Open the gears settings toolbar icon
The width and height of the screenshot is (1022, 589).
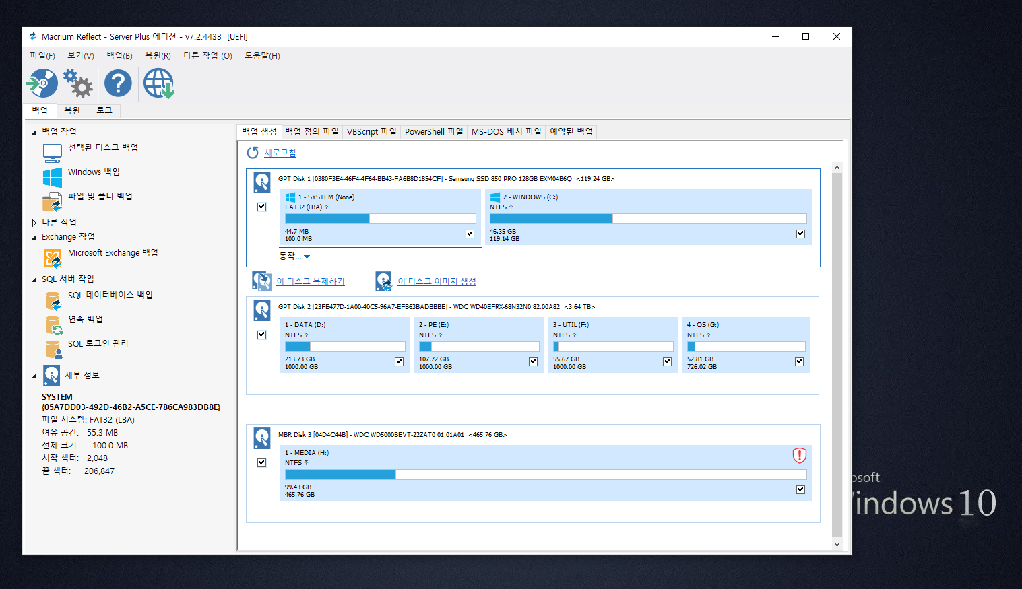pos(78,83)
